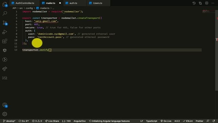Click createTransport in line 3

tap(88, 18)
